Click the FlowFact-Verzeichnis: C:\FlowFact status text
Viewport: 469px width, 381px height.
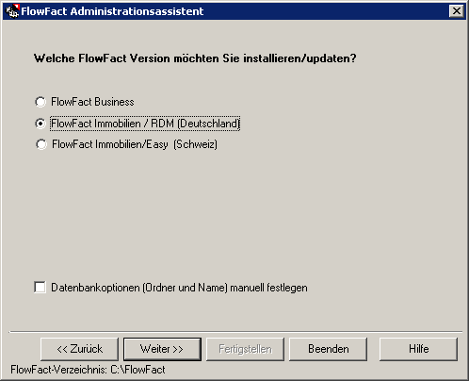[88, 370]
